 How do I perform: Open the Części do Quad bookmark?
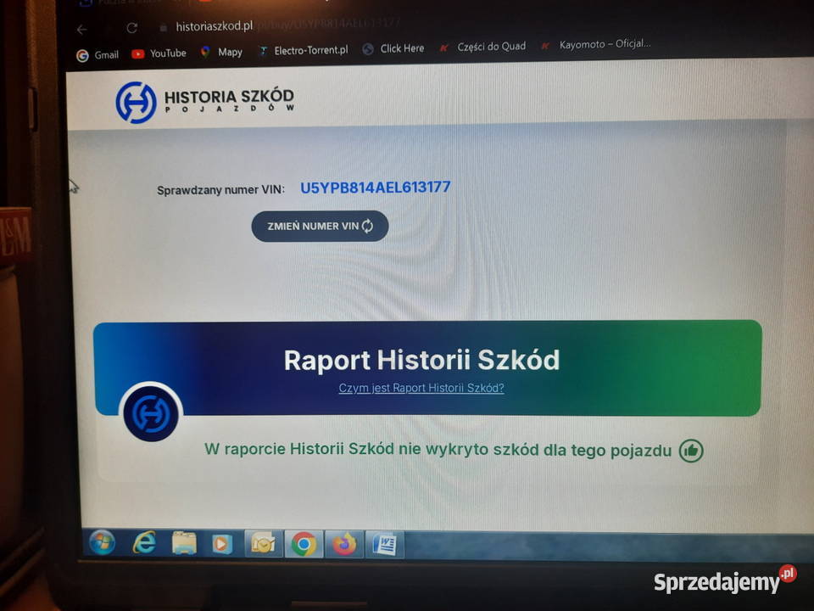pos(482,47)
